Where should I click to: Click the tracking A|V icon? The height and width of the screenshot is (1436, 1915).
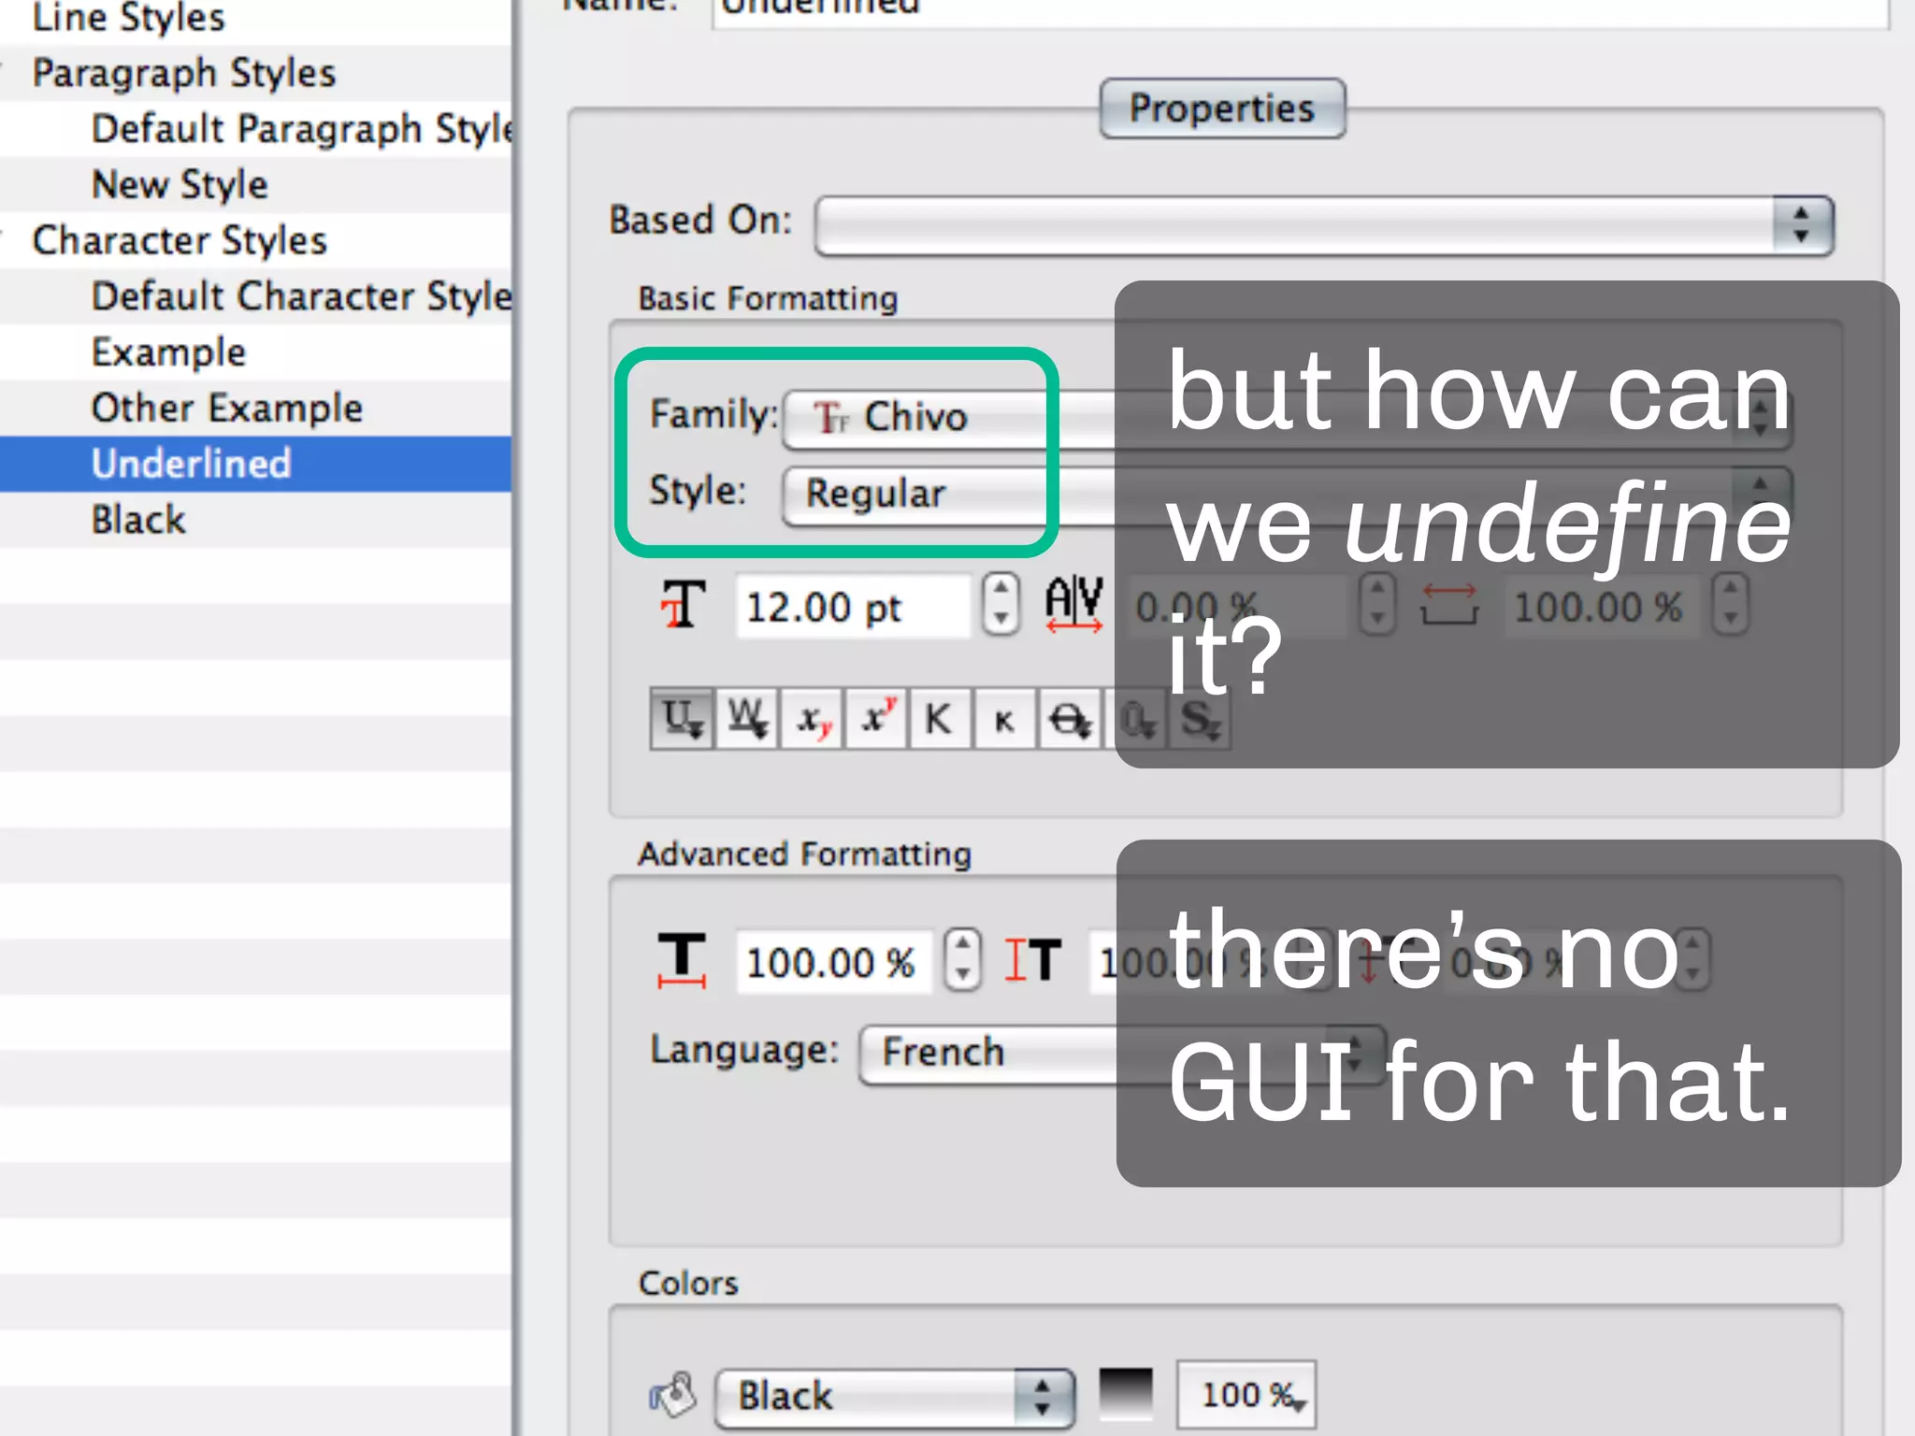click(1073, 604)
